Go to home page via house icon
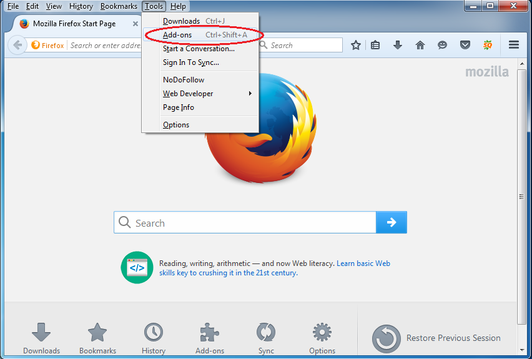 coord(420,45)
